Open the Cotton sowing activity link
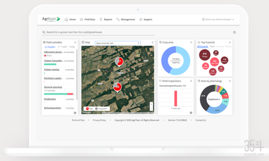This screenshot has width=269, height=161. 52,69
